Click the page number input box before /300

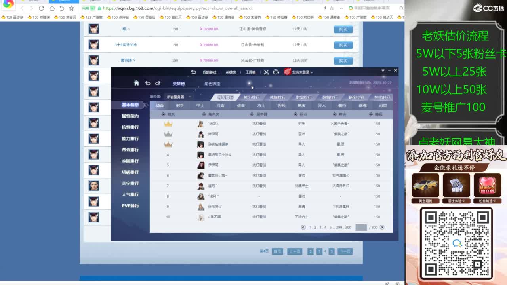pyautogui.click(x=361, y=227)
